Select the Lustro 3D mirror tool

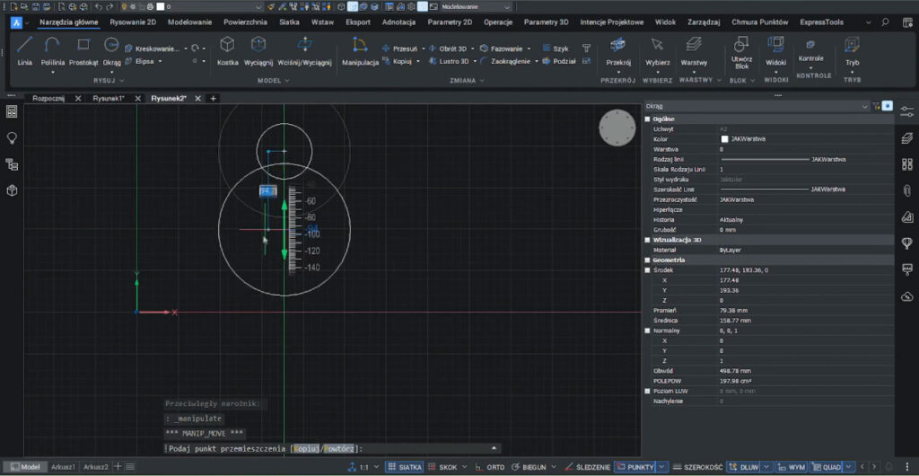tap(449, 61)
